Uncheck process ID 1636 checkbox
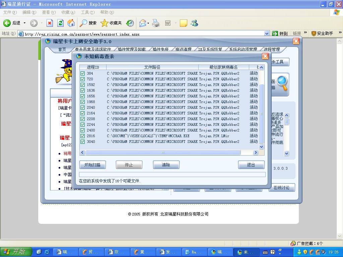 (82, 90)
